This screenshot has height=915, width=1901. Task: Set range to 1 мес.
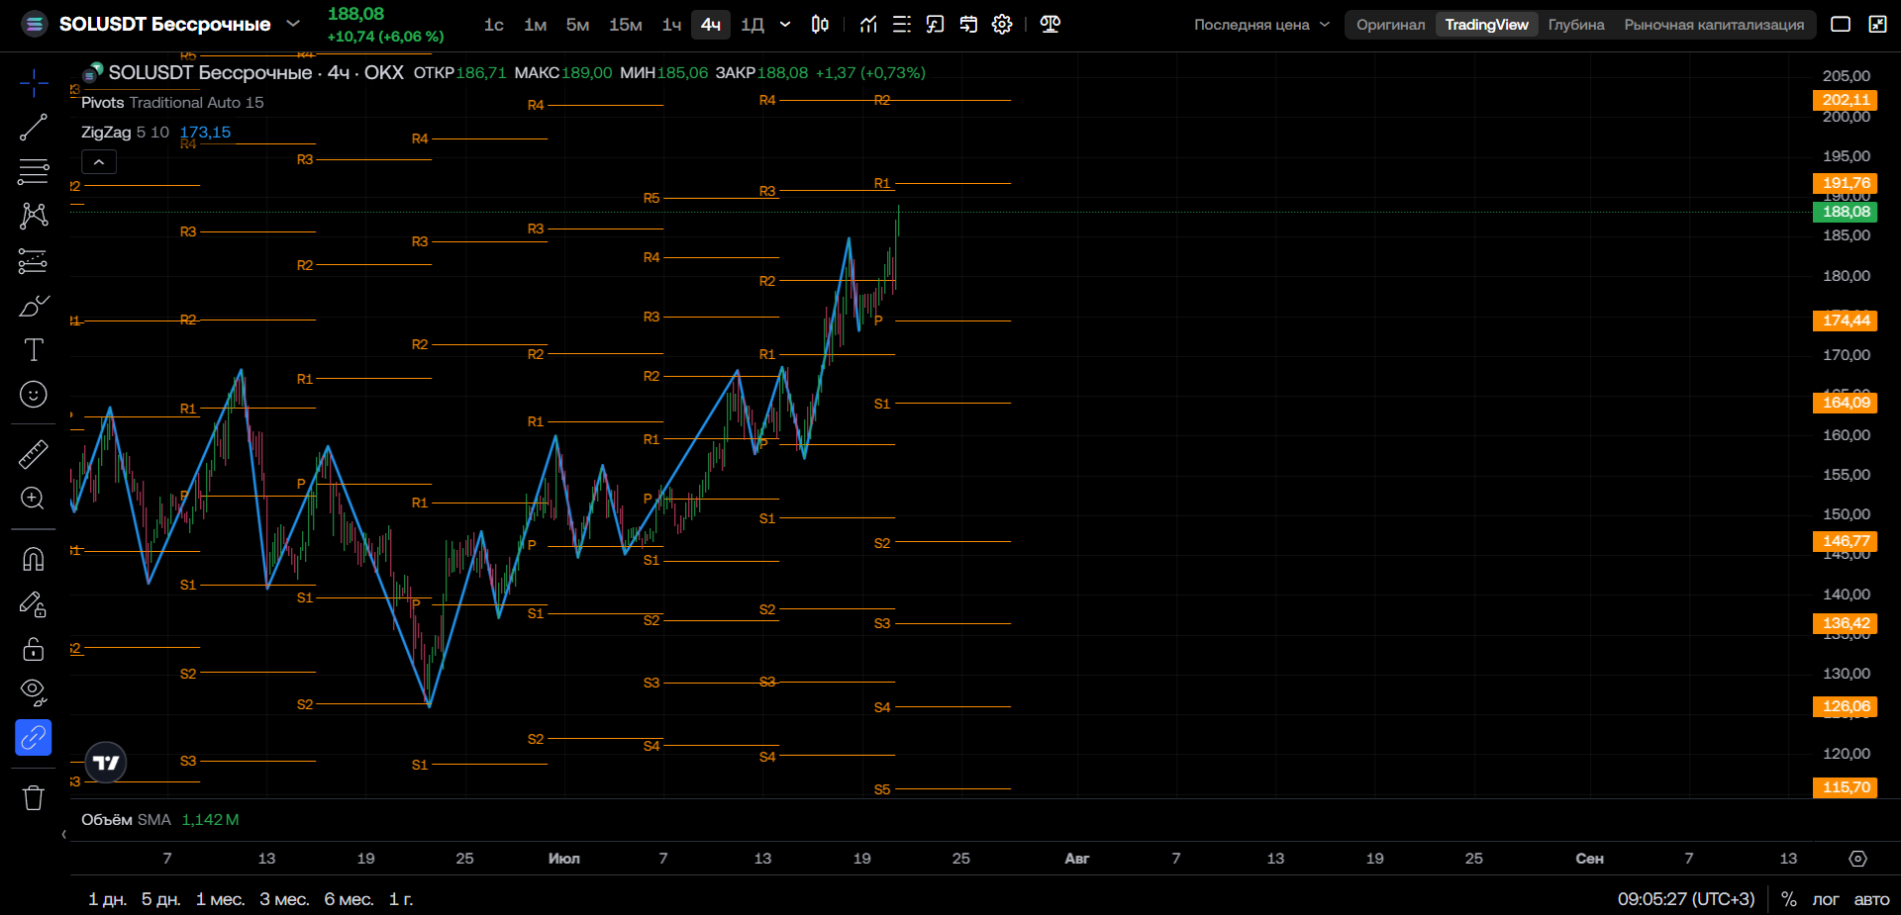[220, 899]
